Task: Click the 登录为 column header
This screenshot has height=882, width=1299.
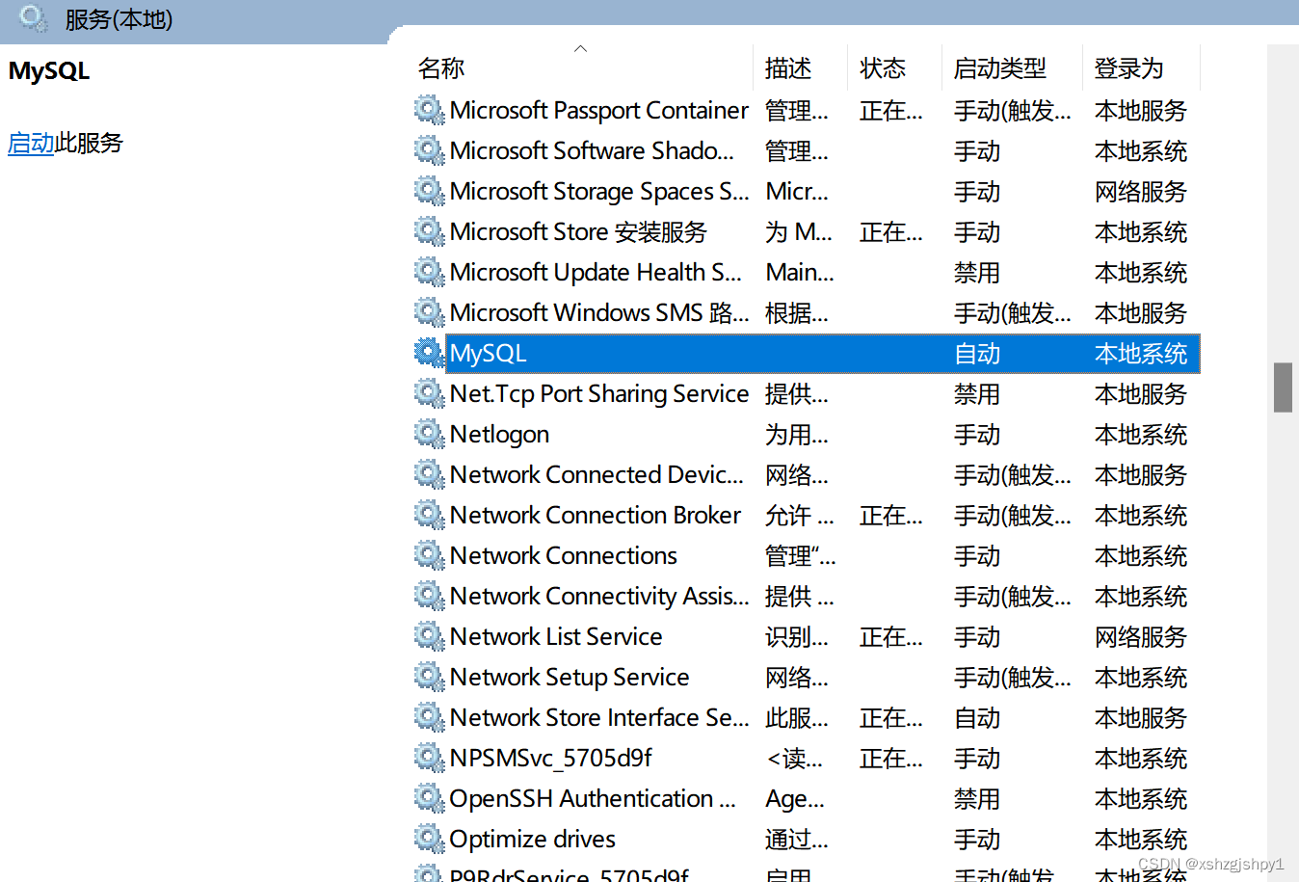Action: click(x=1128, y=67)
